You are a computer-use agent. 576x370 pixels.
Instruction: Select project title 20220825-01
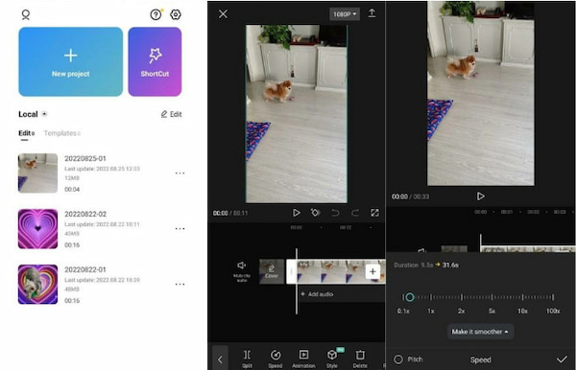point(85,158)
